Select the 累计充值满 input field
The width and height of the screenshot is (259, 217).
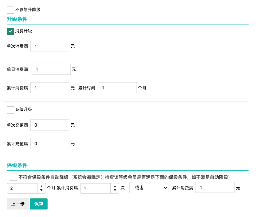pyautogui.click(x=50, y=144)
